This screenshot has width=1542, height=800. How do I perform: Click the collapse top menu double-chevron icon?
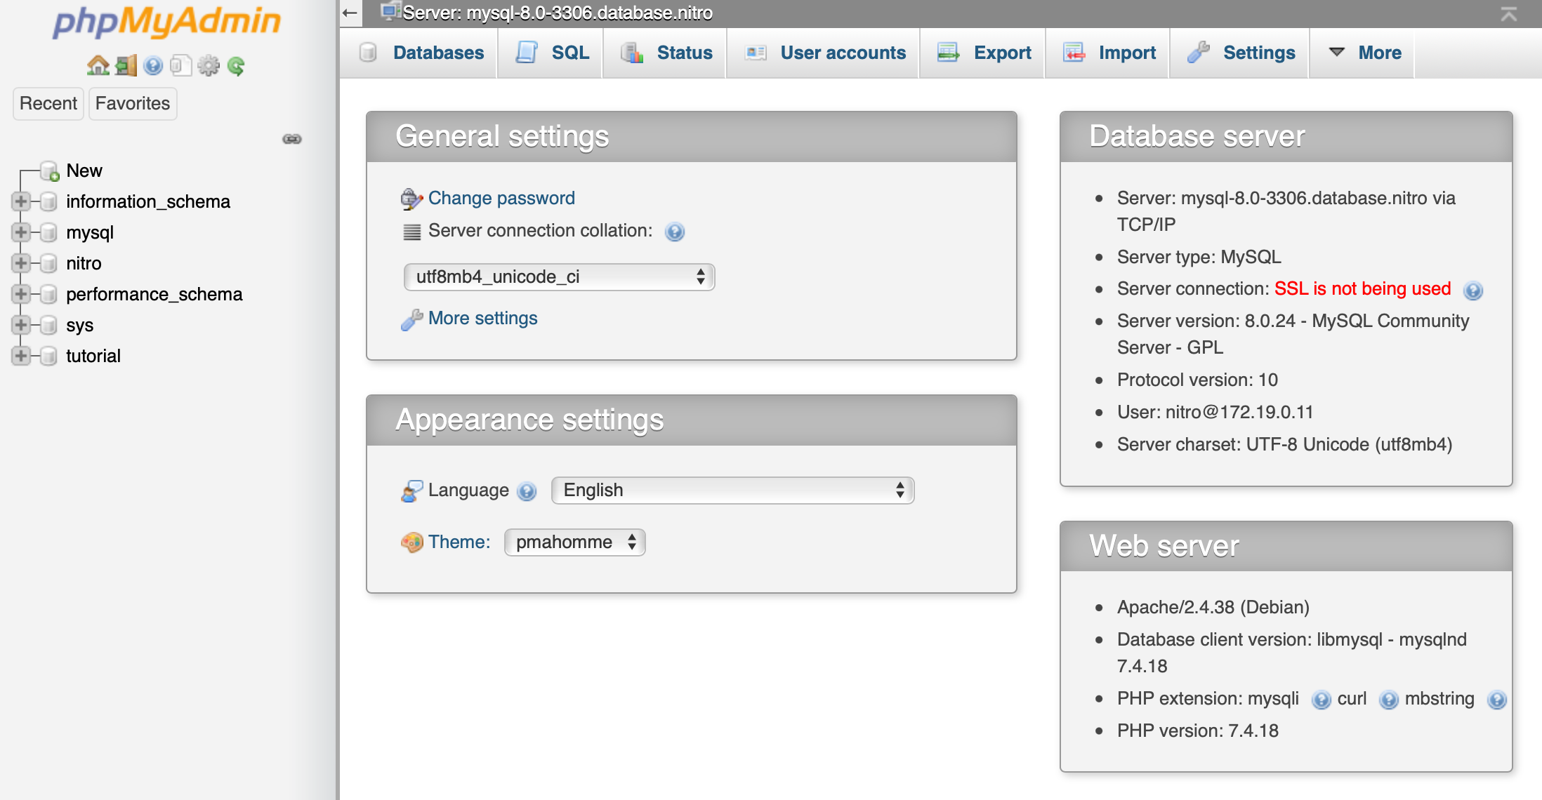point(1509,13)
